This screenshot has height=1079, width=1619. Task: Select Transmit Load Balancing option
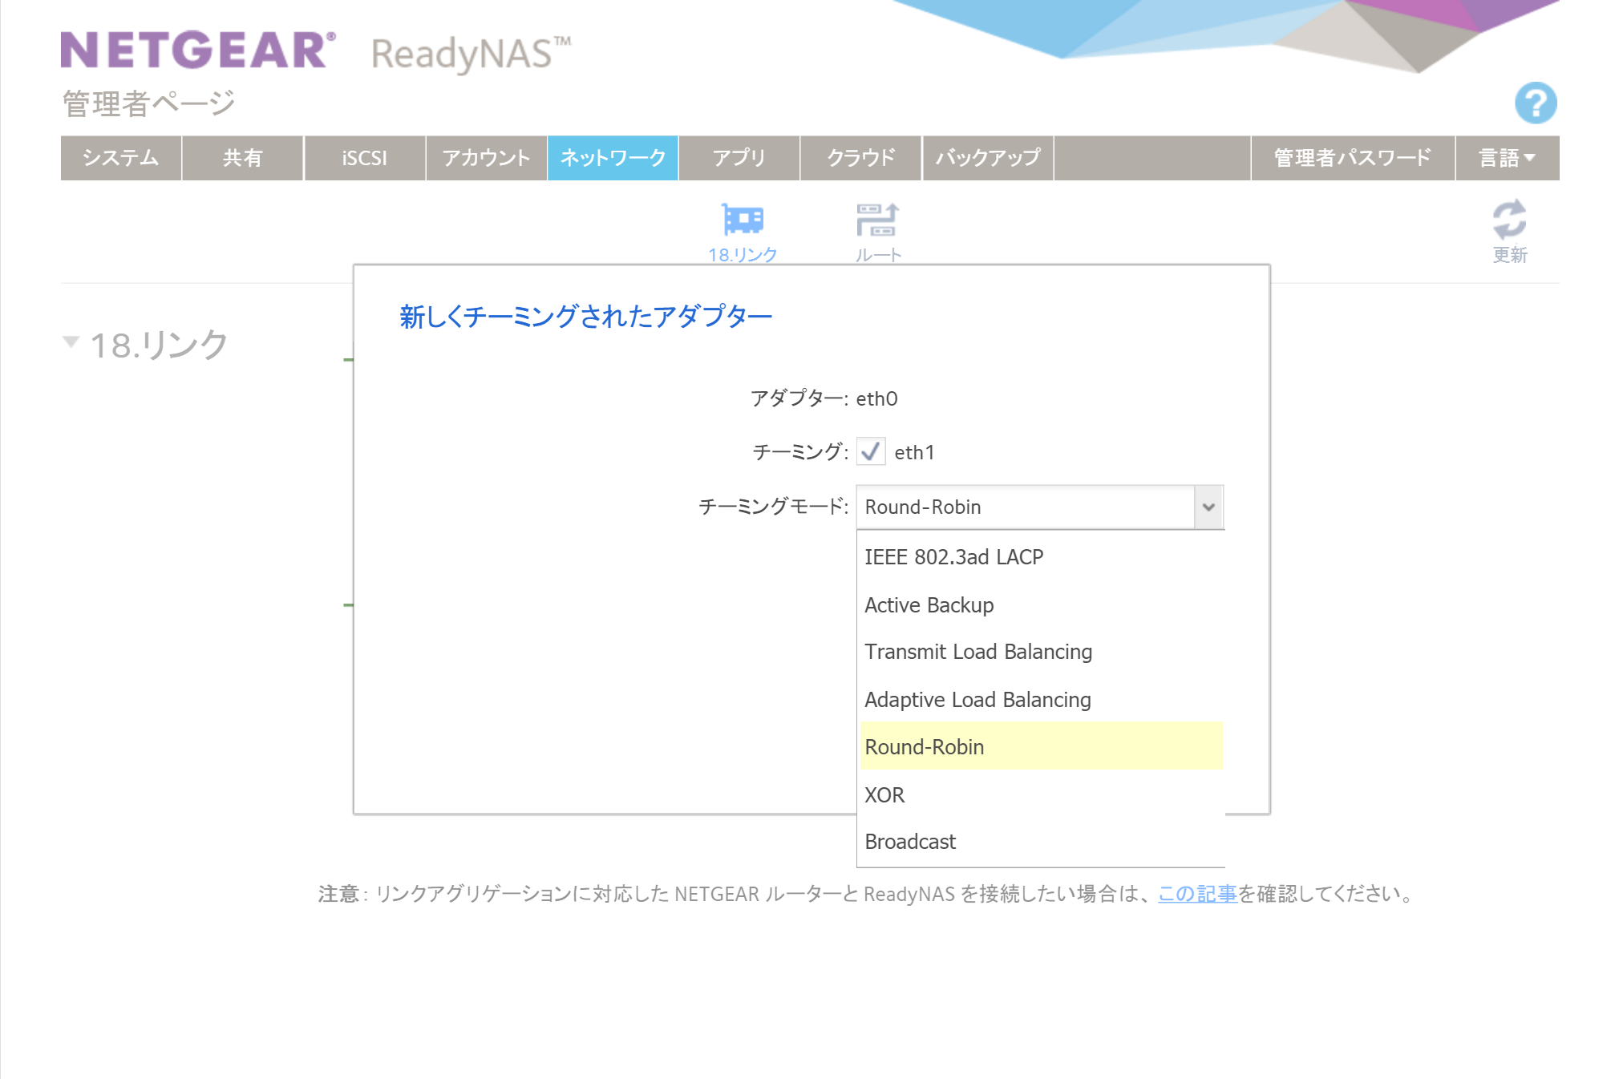pyautogui.click(x=977, y=652)
